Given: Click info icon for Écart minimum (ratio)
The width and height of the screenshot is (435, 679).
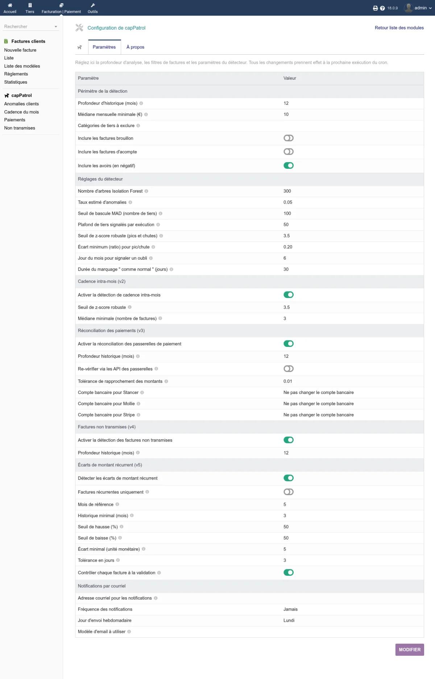Looking at the screenshot, I should (x=153, y=247).
